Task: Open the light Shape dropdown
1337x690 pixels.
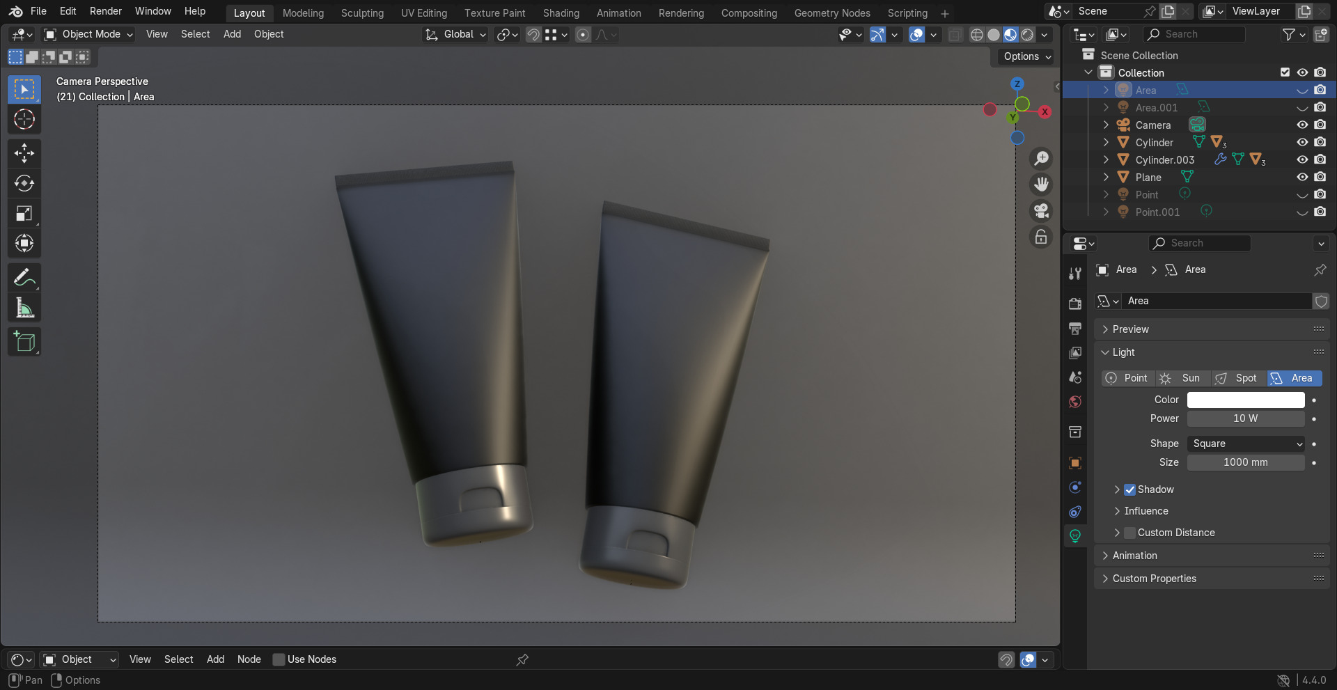Action: (1246, 444)
